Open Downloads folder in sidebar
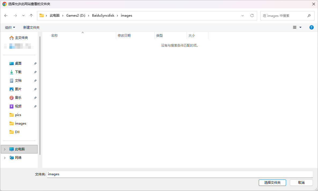Image resolution: width=318 pixels, height=191 pixels. click(x=18, y=72)
